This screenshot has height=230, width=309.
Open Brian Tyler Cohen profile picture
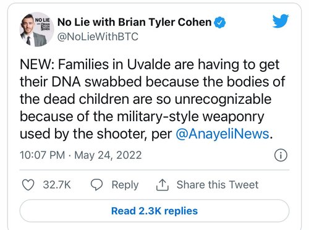(x=36, y=29)
